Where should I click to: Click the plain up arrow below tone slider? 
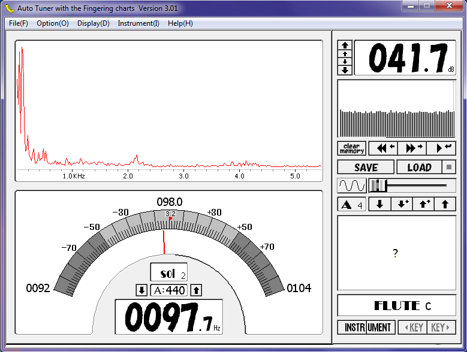445,205
